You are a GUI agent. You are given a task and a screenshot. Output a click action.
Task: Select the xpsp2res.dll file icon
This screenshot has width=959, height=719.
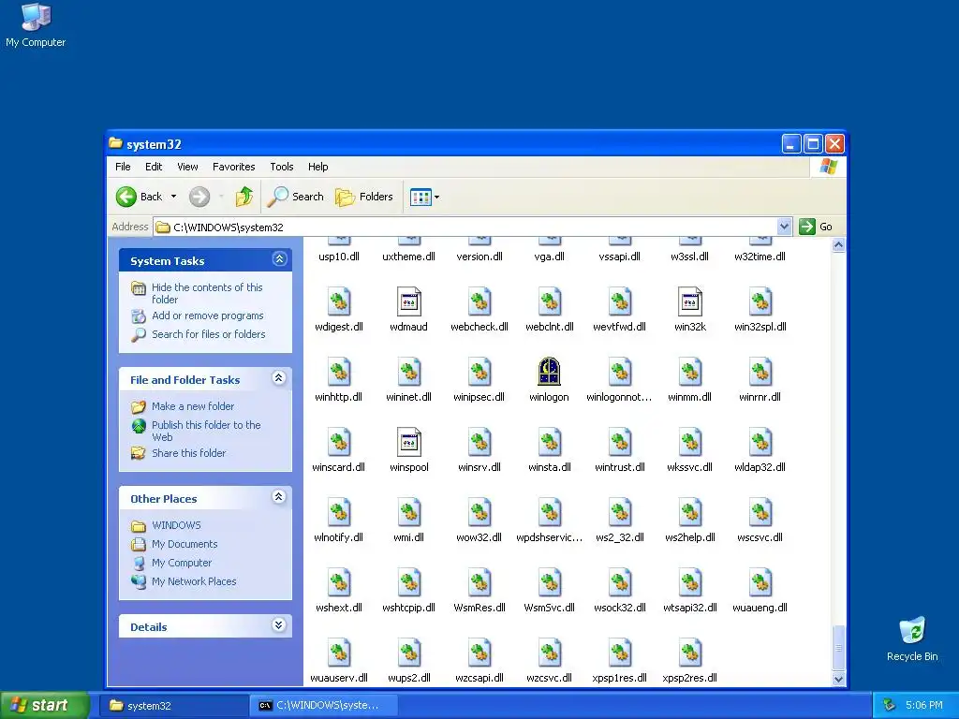(690, 653)
